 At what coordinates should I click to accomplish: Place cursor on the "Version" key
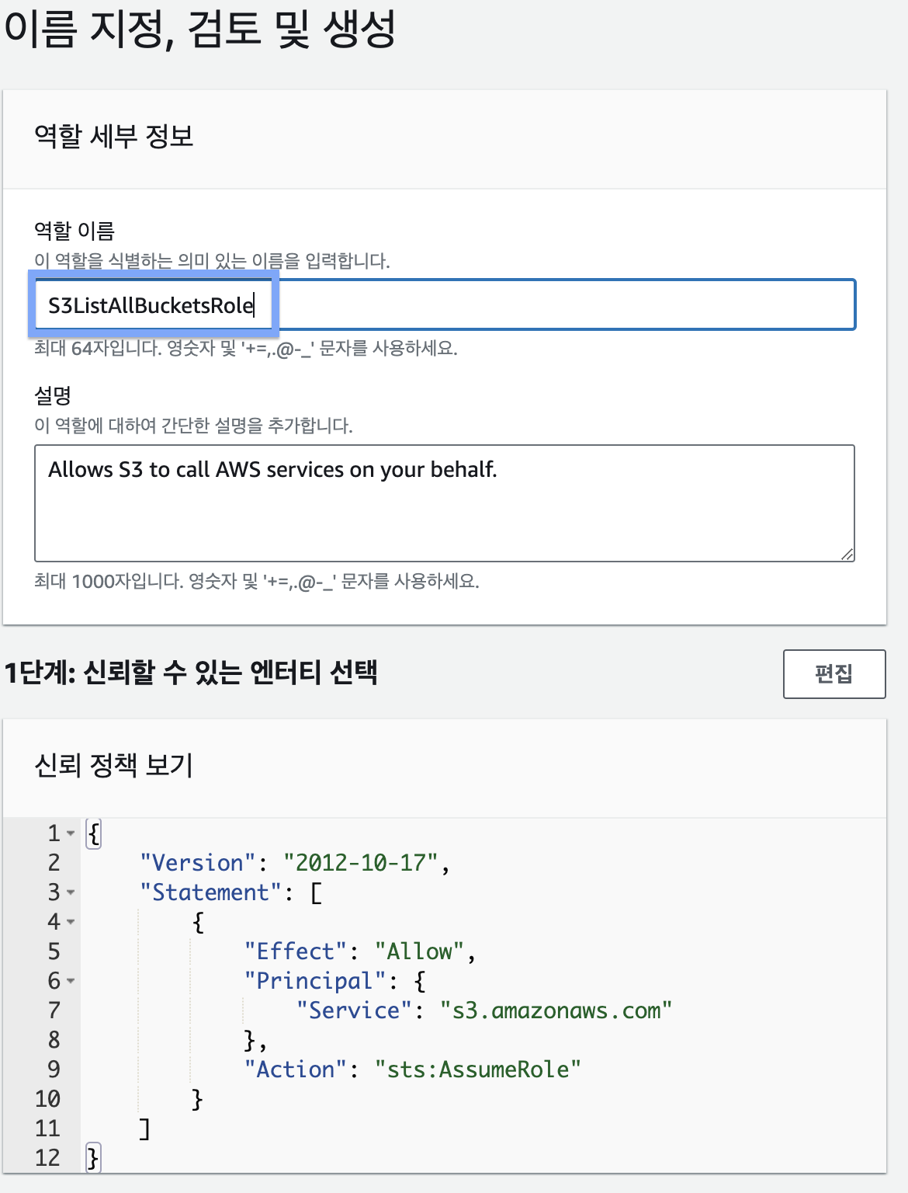tap(198, 863)
